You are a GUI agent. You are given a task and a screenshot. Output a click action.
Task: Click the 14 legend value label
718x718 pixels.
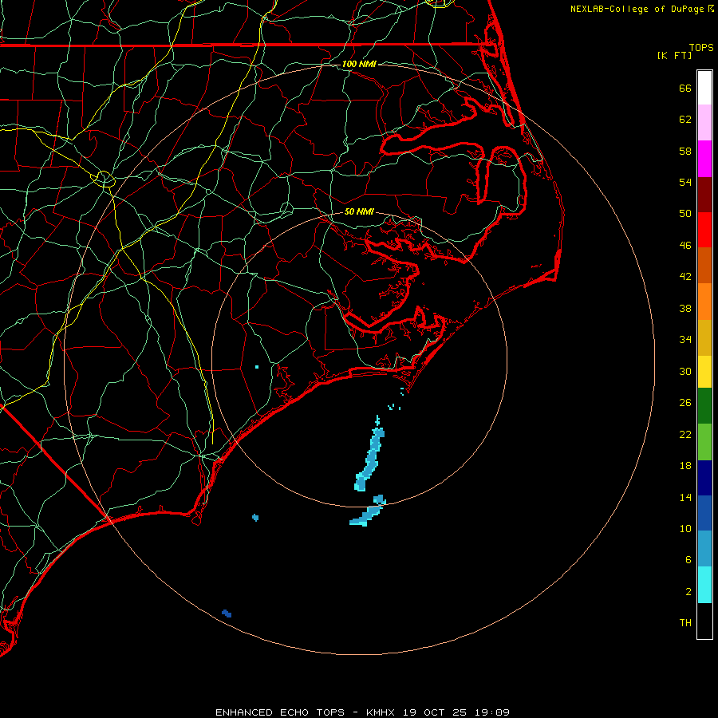[x=685, y=497]
